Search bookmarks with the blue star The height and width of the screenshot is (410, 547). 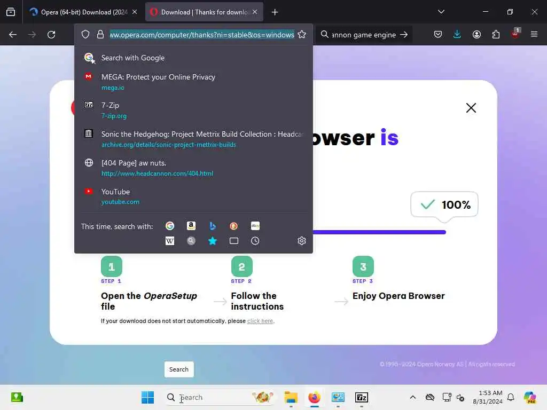[x=213, y=241]
